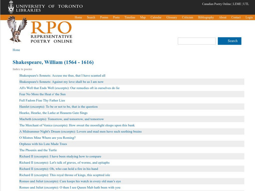Image resolution: width=255 pixels, height=191 pixels.
Task: Open Romeo and Juliet 'Queen Mab' excerpt
Action: point(70,187)
